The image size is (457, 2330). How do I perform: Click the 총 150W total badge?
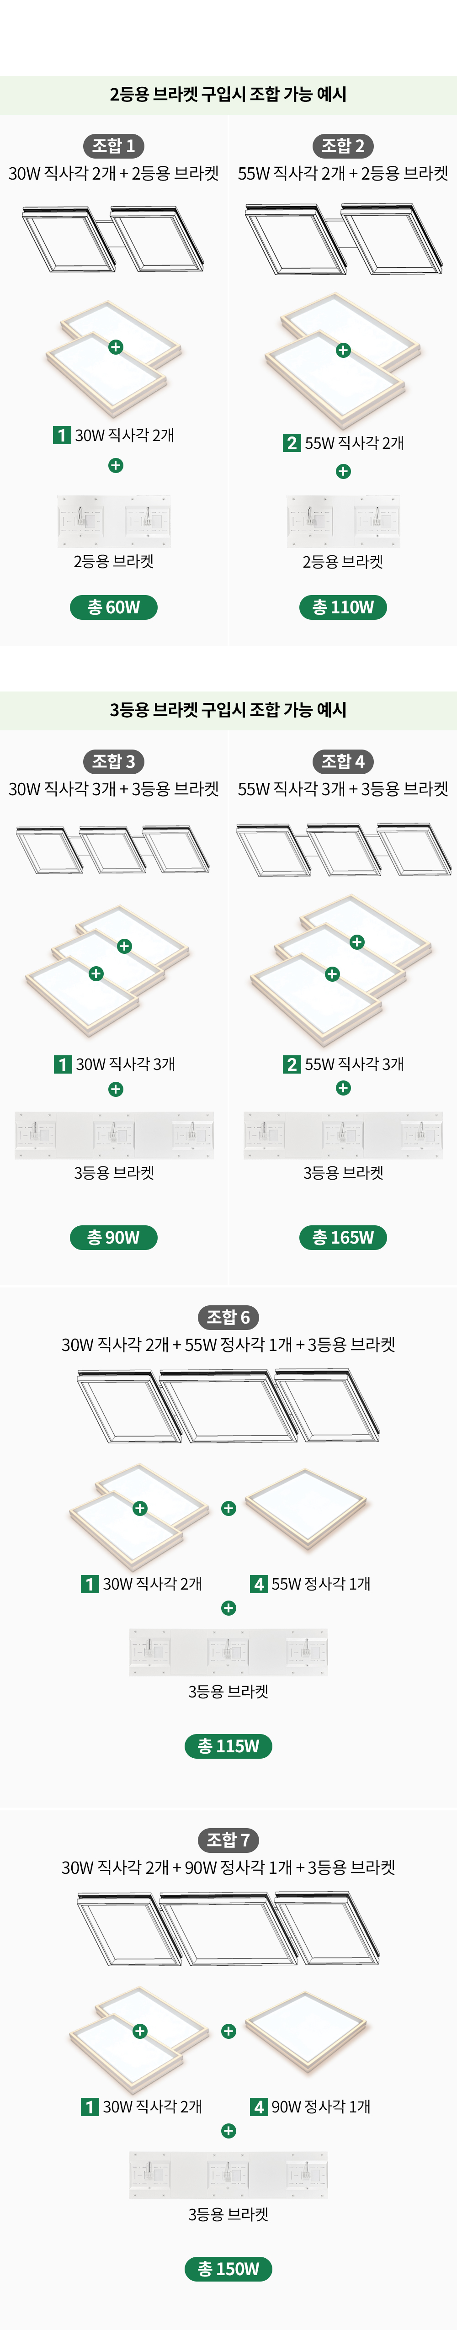point(228,2267)
